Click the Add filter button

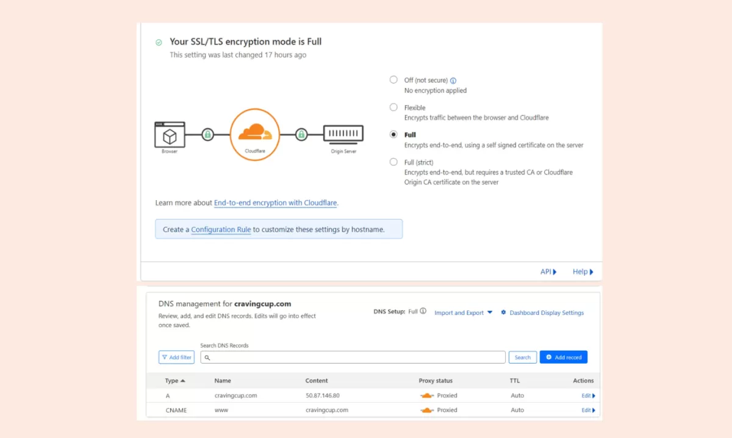tap(176, 357)
